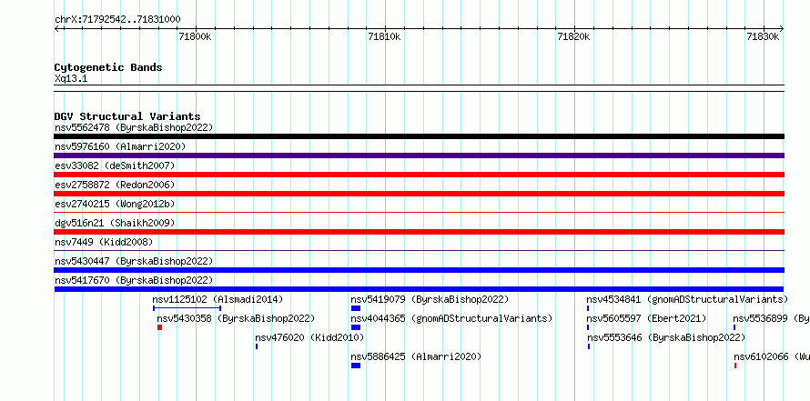Click the nsv7449 (Kidd2008) label

[104, 242]
